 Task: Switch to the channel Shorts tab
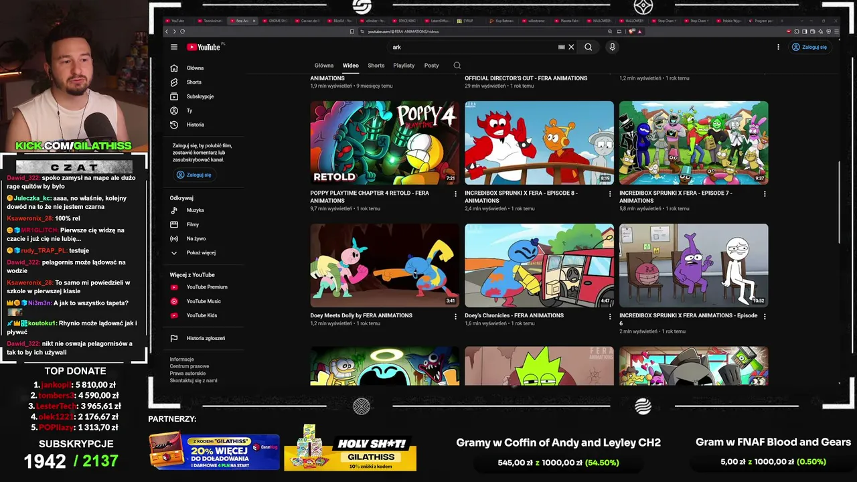376,66
